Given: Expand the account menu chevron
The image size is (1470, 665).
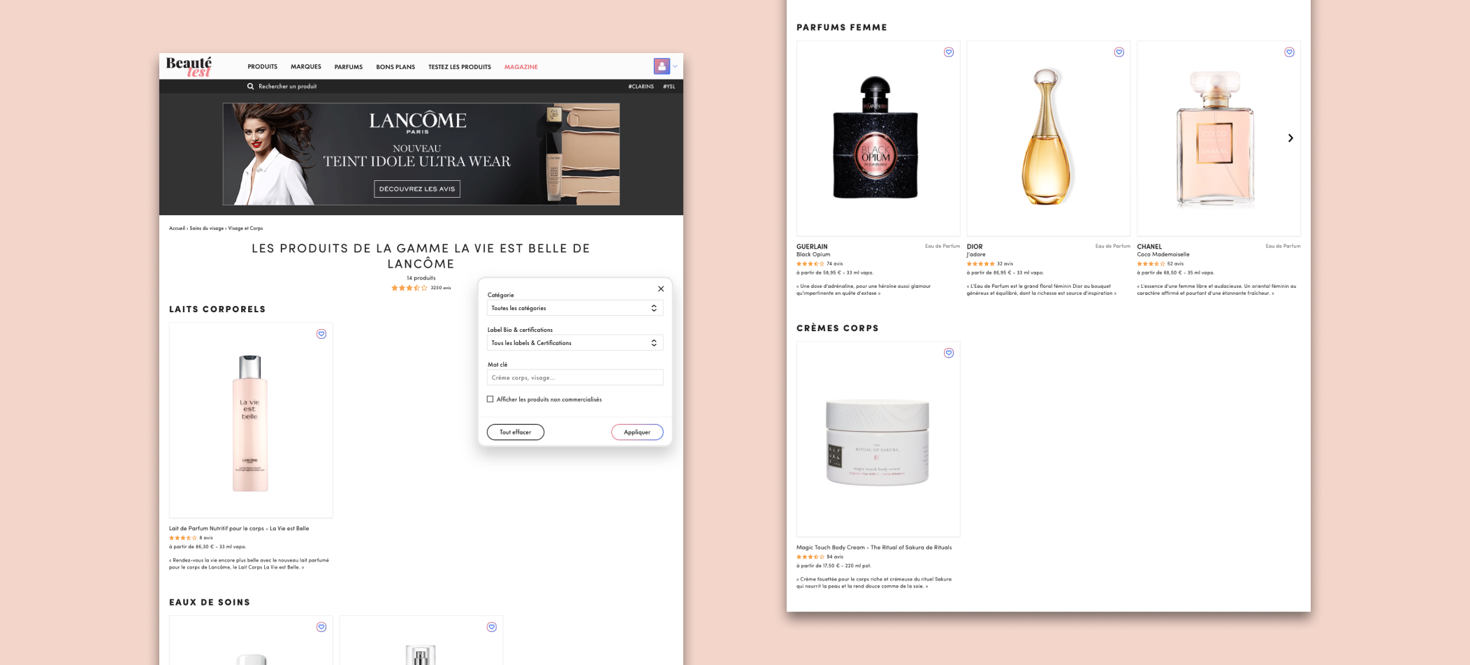Looking at the screenshot, I should (x=675, y=67).
